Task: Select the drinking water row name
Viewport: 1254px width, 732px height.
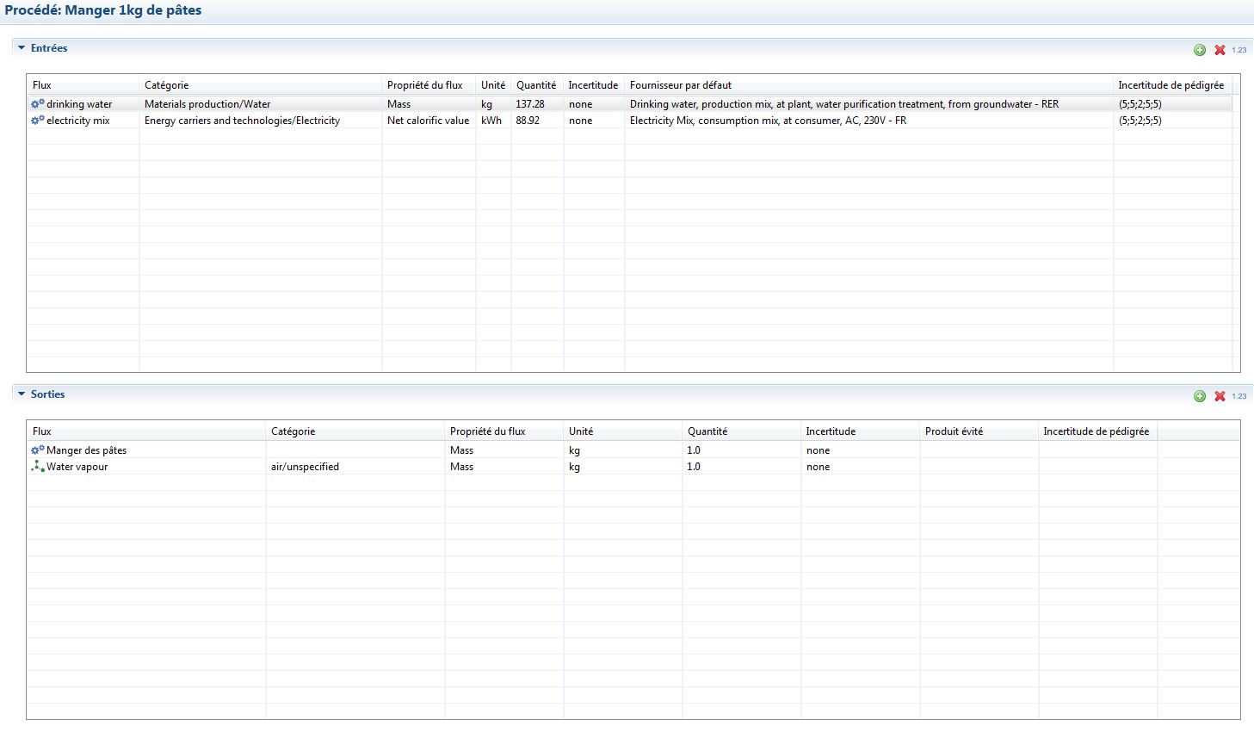Action: pos(79,104)
